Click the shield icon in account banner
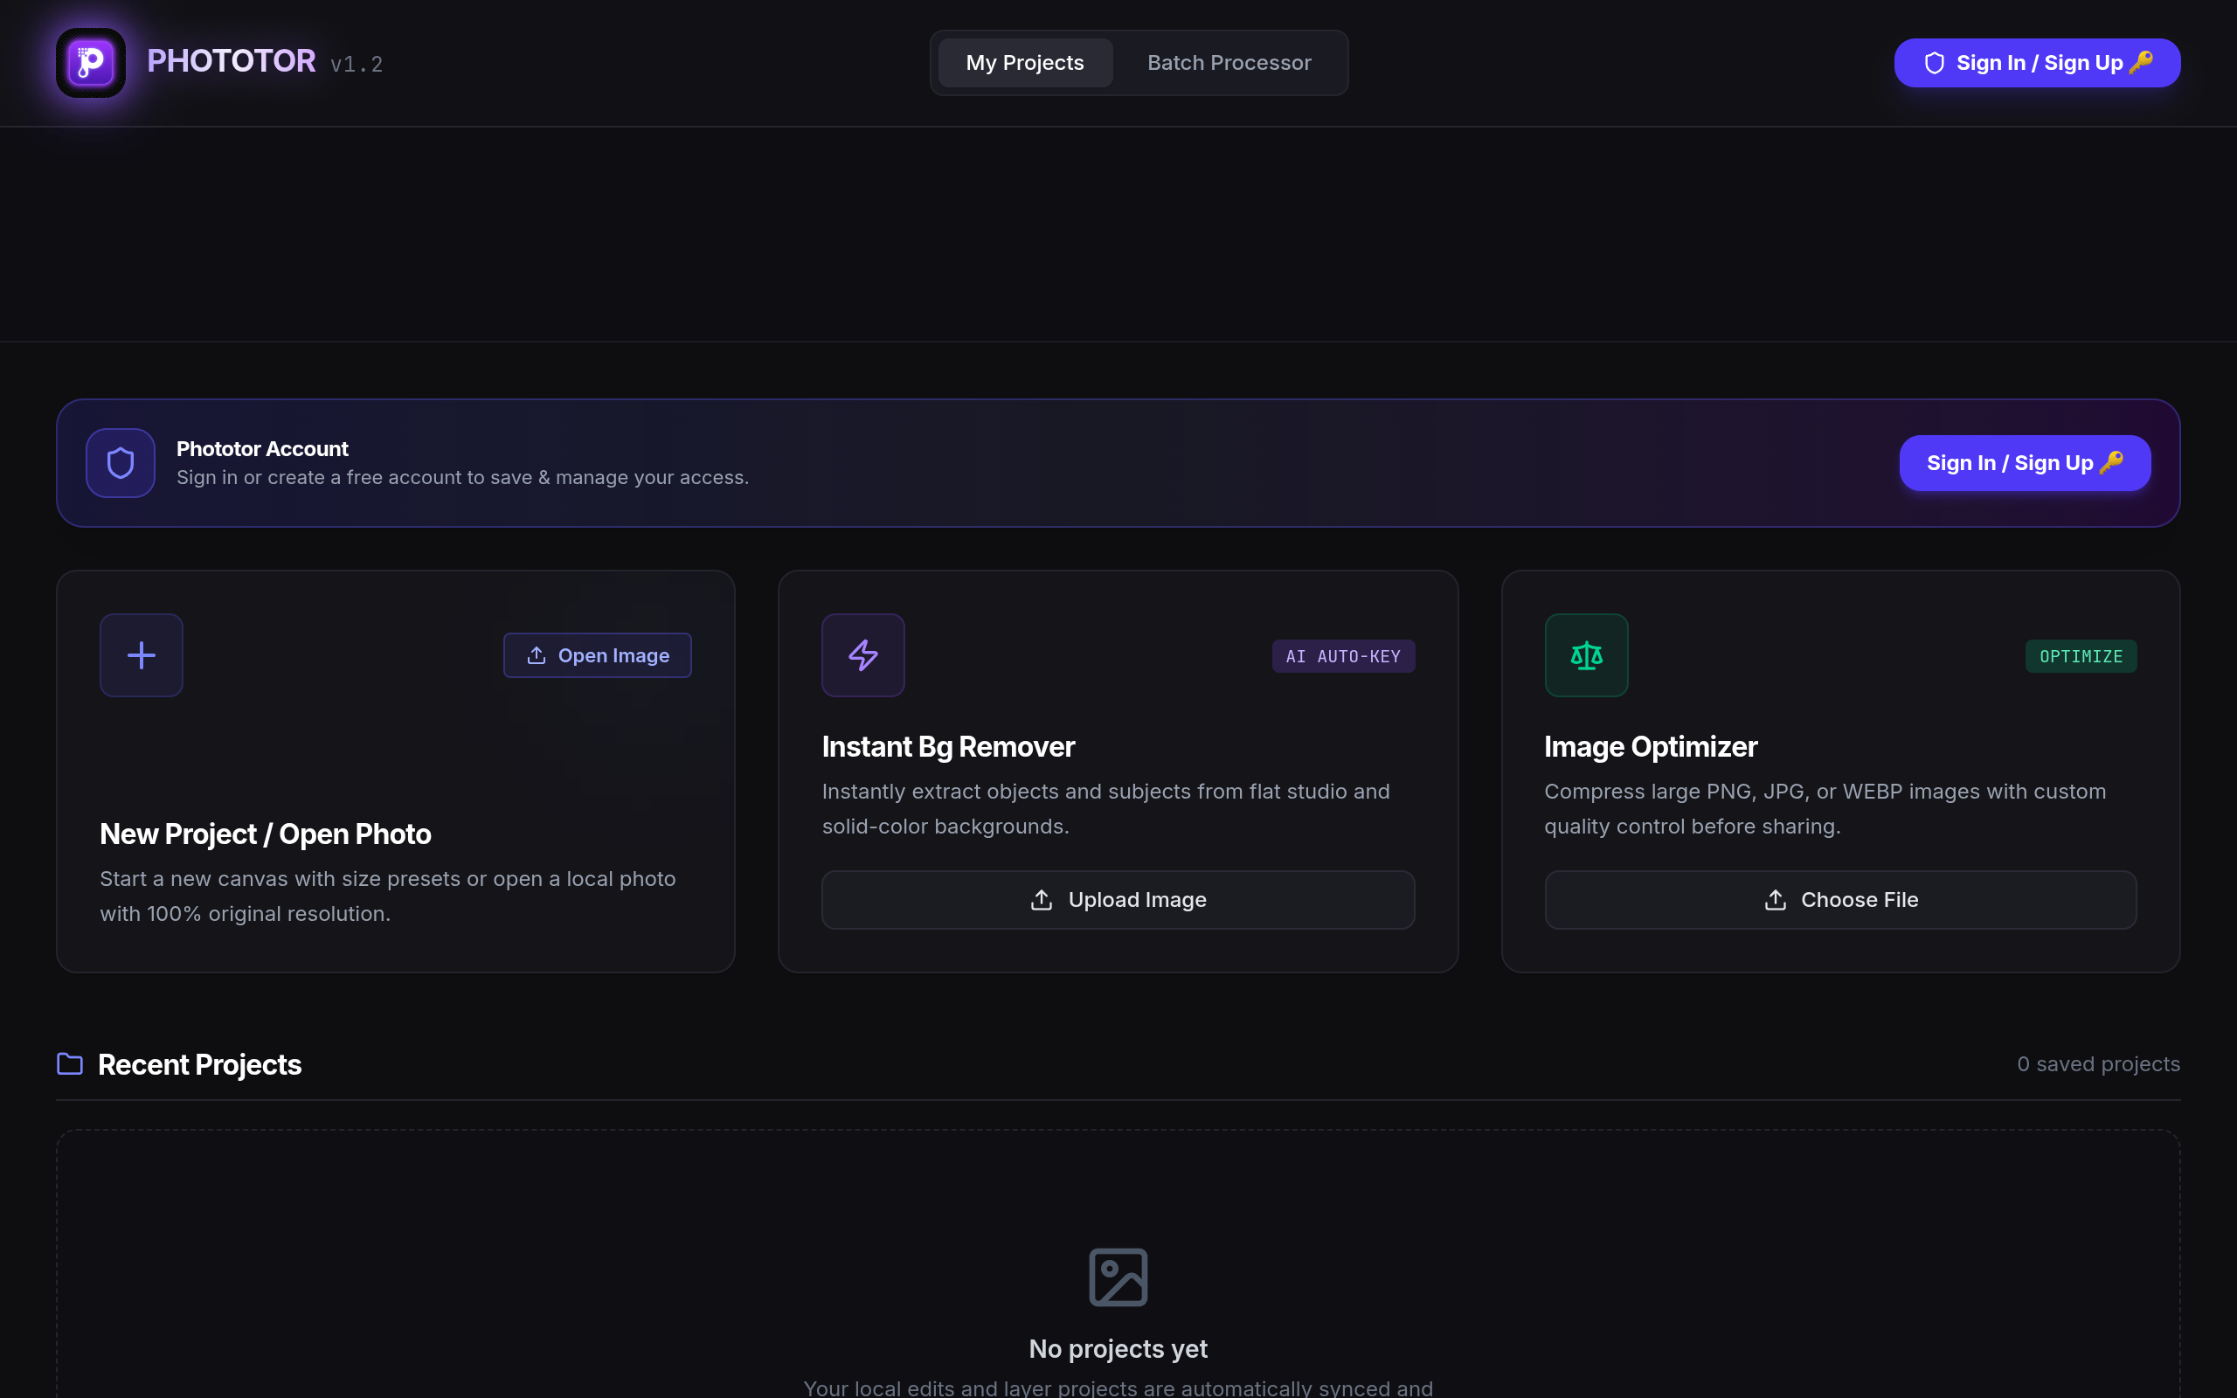2237x1398 pixels. pos(121,463)
